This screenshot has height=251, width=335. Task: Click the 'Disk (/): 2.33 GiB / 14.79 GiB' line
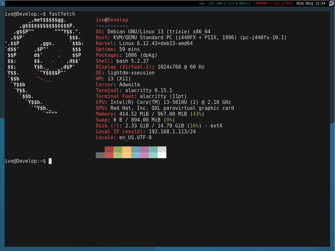point(159,126)
